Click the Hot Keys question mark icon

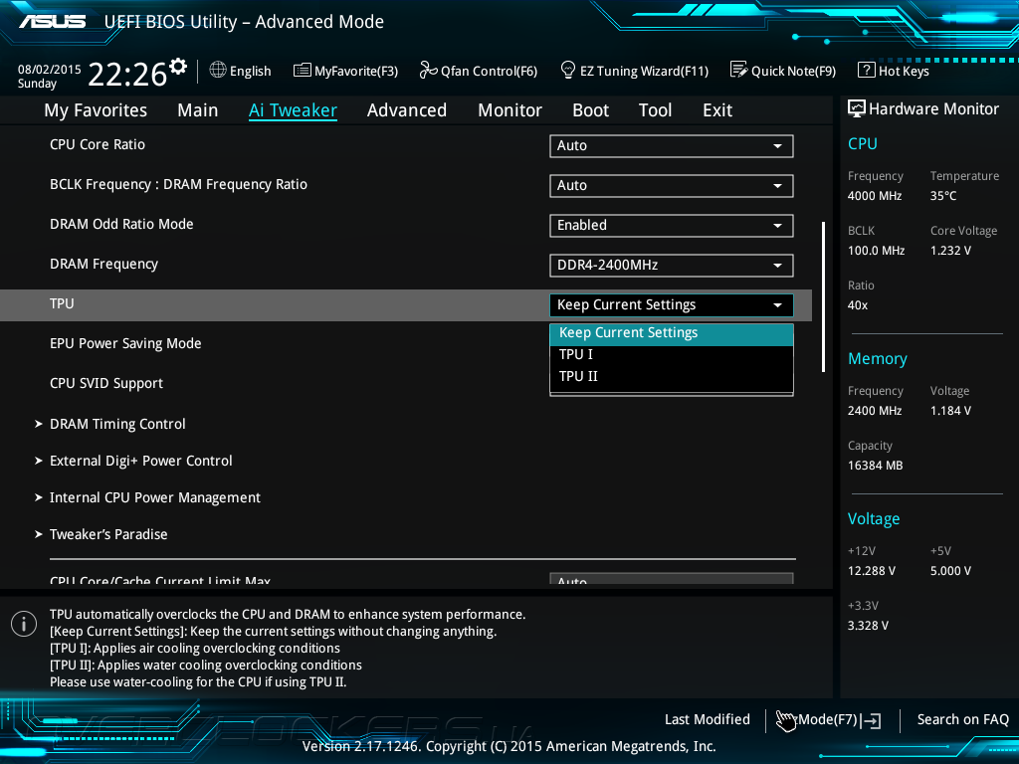click(866, 71)
